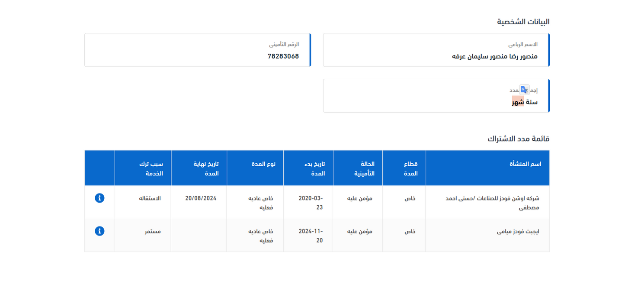Screen dimensions: 625x281
Task: Select the ايجبت فودز ميامى establishment cell
Action: point(518,231)
